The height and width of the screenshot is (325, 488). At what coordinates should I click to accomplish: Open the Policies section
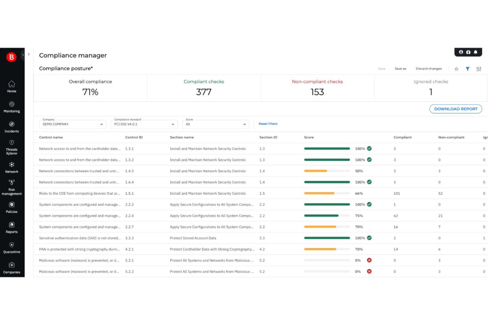11,207
